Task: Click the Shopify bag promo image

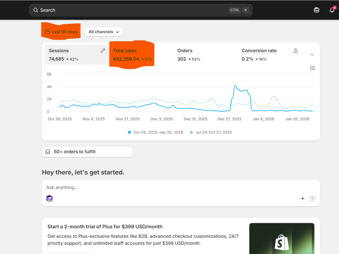Action: coord(282,238)
